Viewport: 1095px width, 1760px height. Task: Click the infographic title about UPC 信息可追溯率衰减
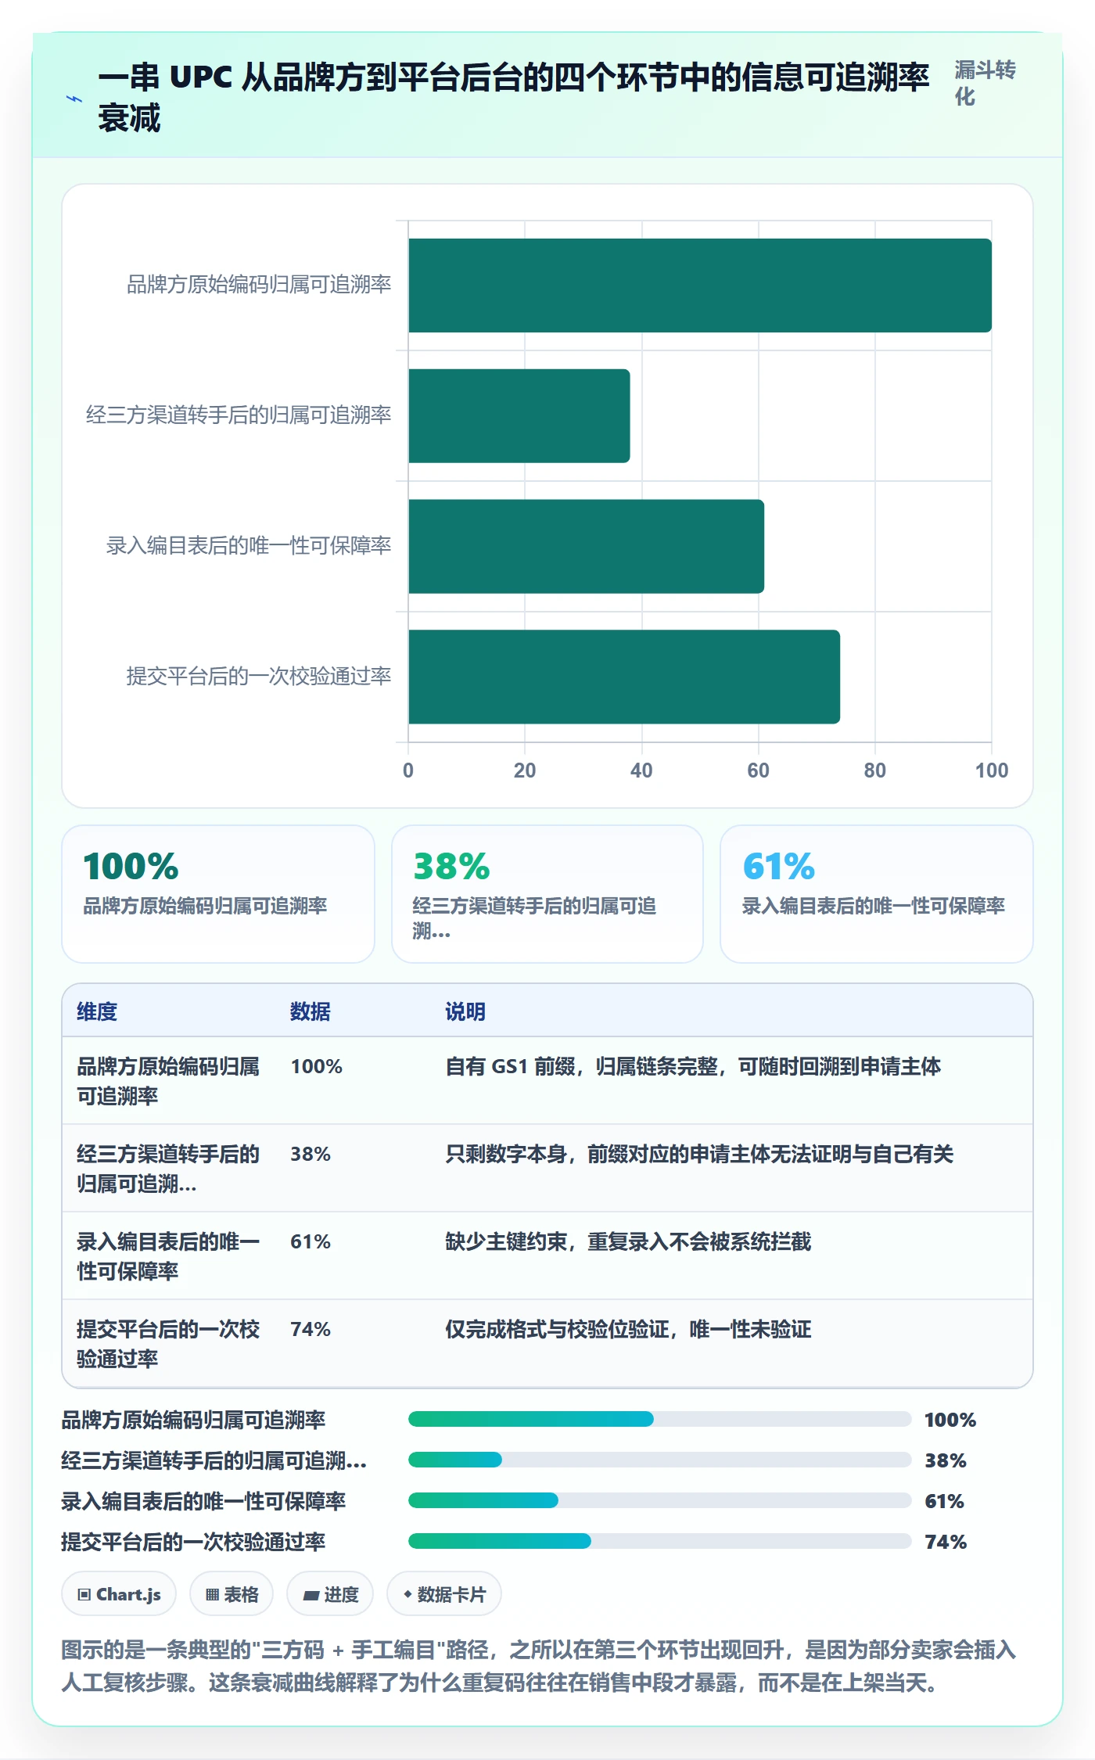[513, 98]
